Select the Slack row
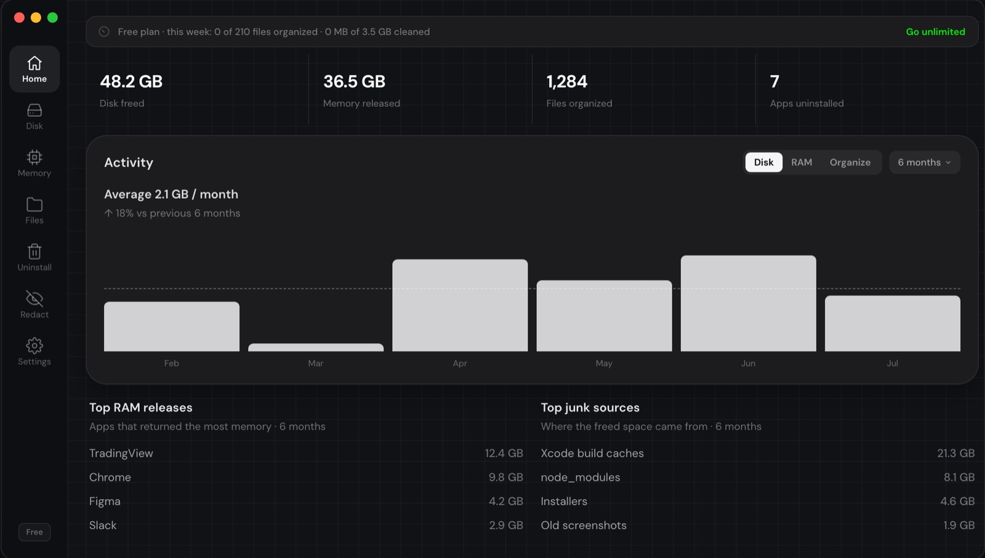This screenshot has height=558, width=985. pos(306,525)
